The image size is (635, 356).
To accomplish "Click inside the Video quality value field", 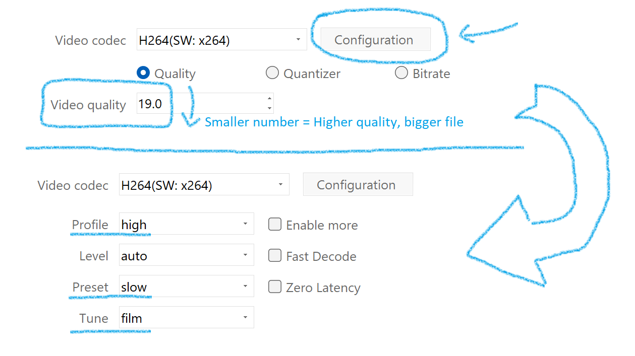I will tap(201, 104).
